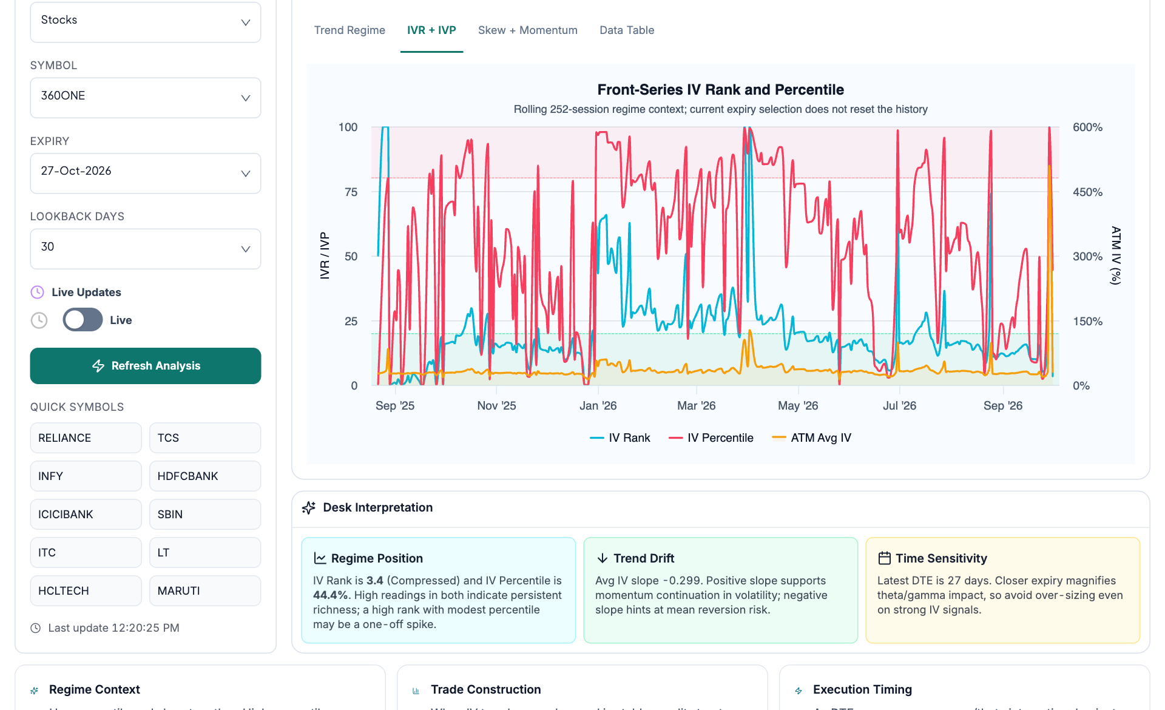Select LT quick symbol
Image resolution: width=1165 pixels, height=710 pixels.
(205, 552)
